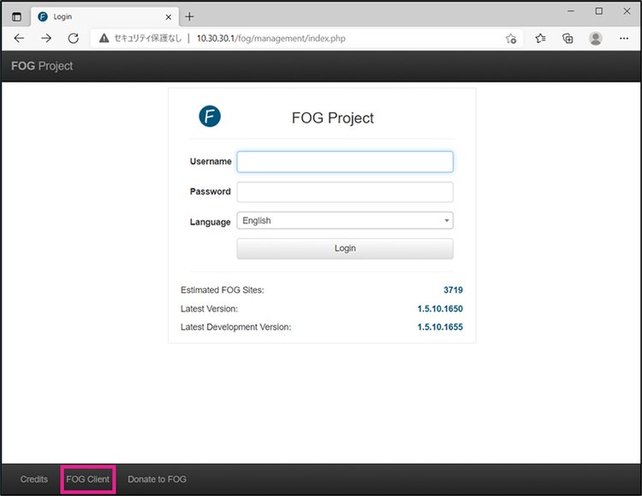This screenshot has width=642, height=496.
Task: Open the Language dropdown set to English
Action: click(x=345, y=220)
